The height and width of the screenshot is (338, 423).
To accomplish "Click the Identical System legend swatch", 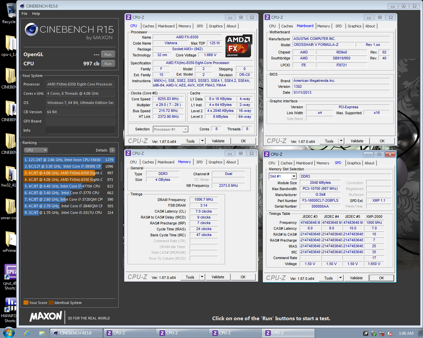I will click(51, 303).
